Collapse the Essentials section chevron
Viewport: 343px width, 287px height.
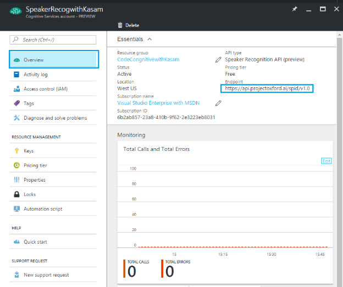coord(150,40)
